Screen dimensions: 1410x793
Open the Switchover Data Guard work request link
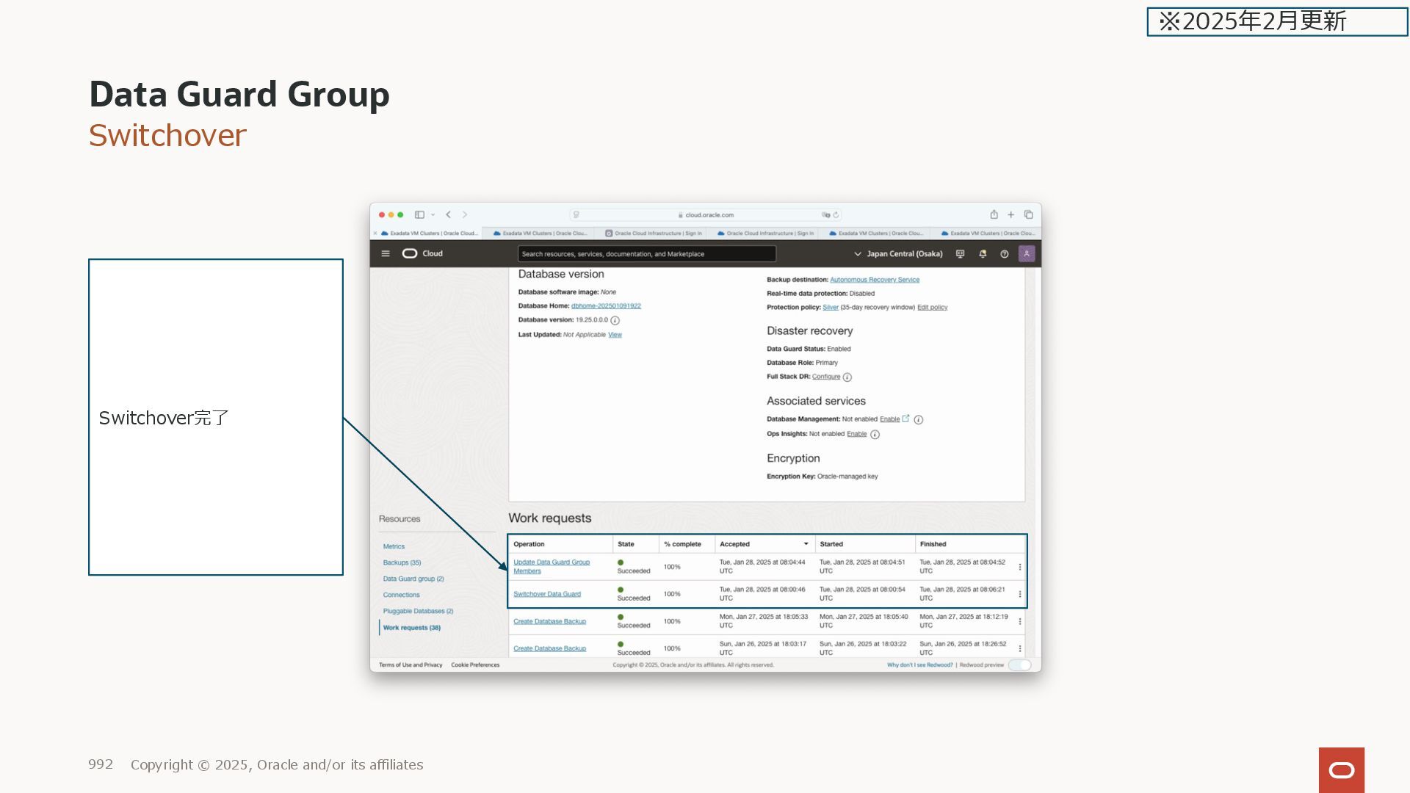pos(546,594)
